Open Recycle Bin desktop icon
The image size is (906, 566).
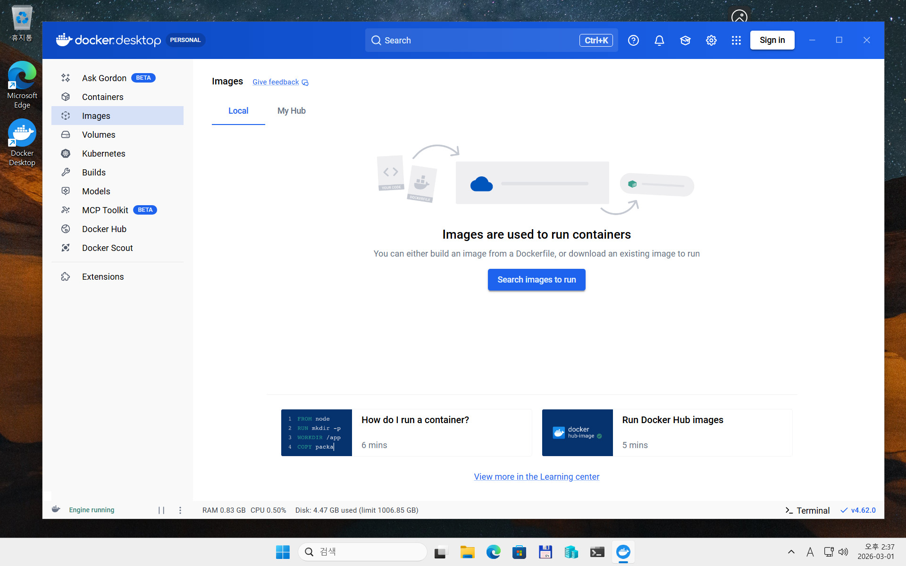coord(22,24)
